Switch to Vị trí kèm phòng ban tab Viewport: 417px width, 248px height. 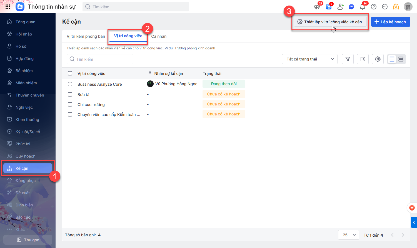[x=86, y=36]
